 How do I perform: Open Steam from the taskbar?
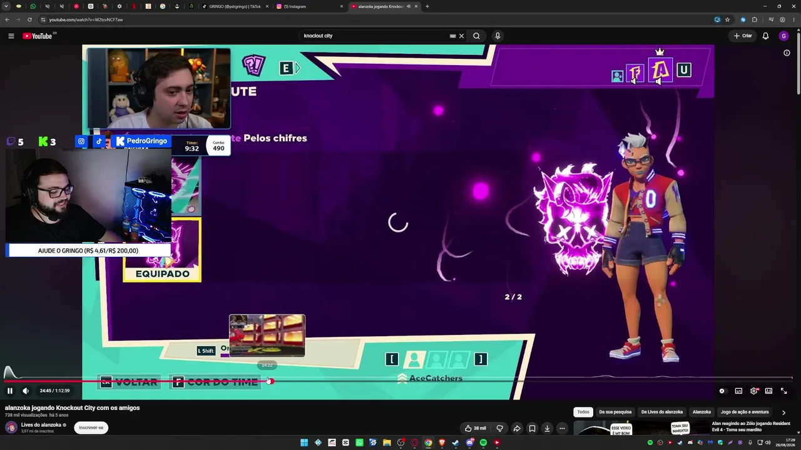(x=456, y=442)
